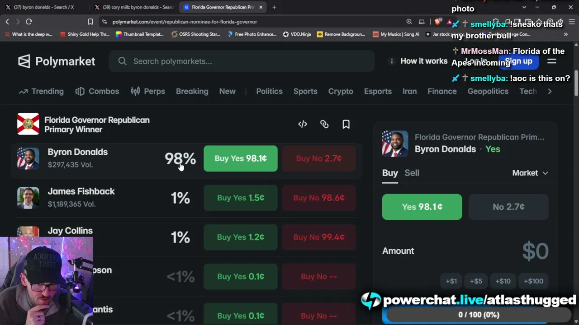
Task: Click Buy No 99.4¢ for Jay Collins
Action: point(319,237)
